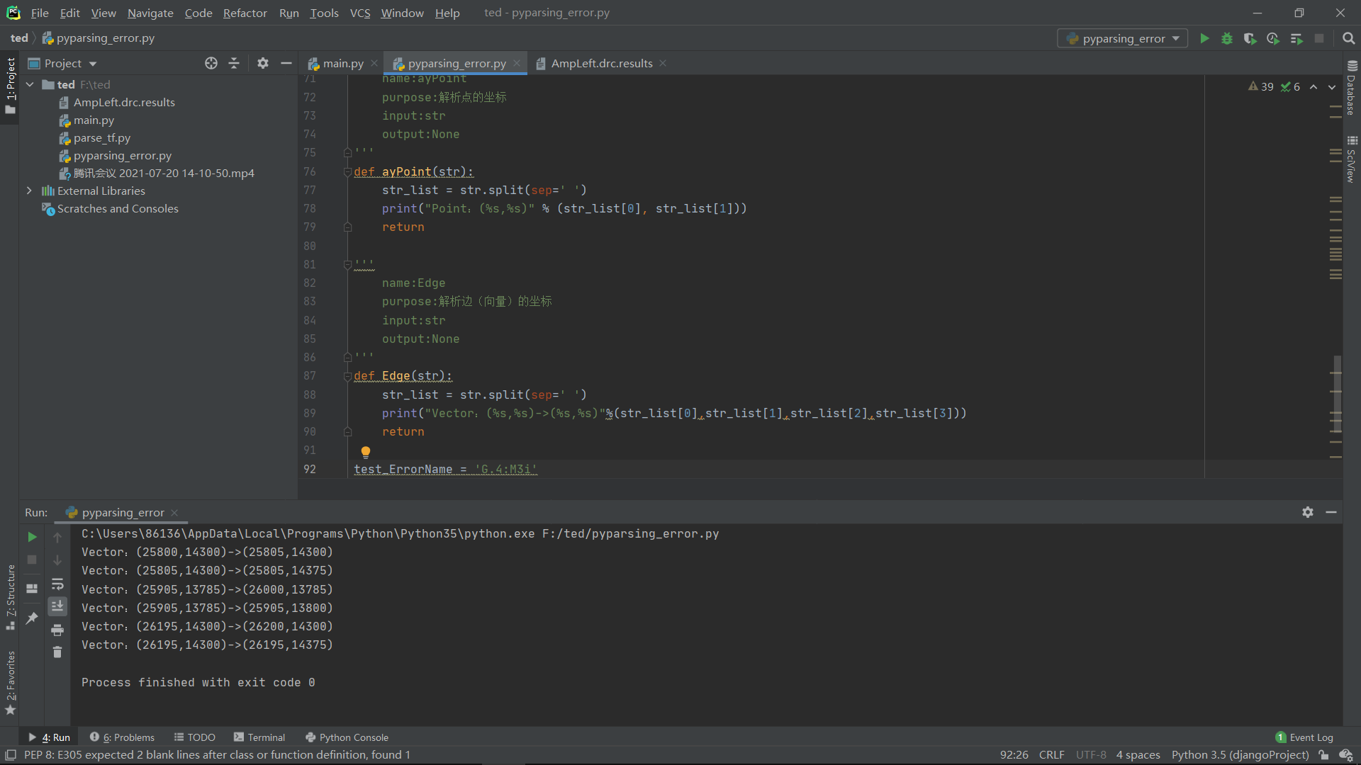Collapse all in Project panel
This screenshot has width=1361, height=765.
pos(234,64)
